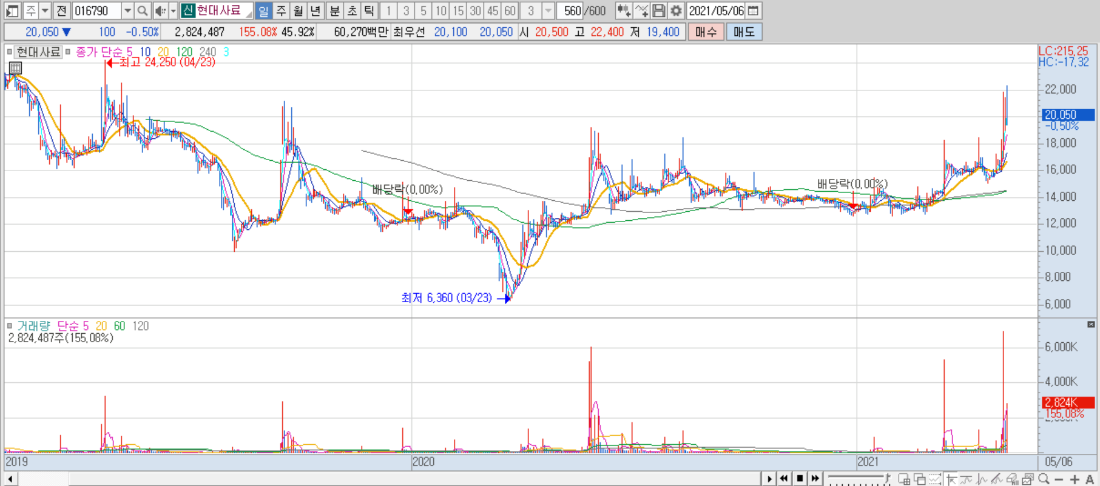Click the date field 2021/05/06

tap(716, 11)
